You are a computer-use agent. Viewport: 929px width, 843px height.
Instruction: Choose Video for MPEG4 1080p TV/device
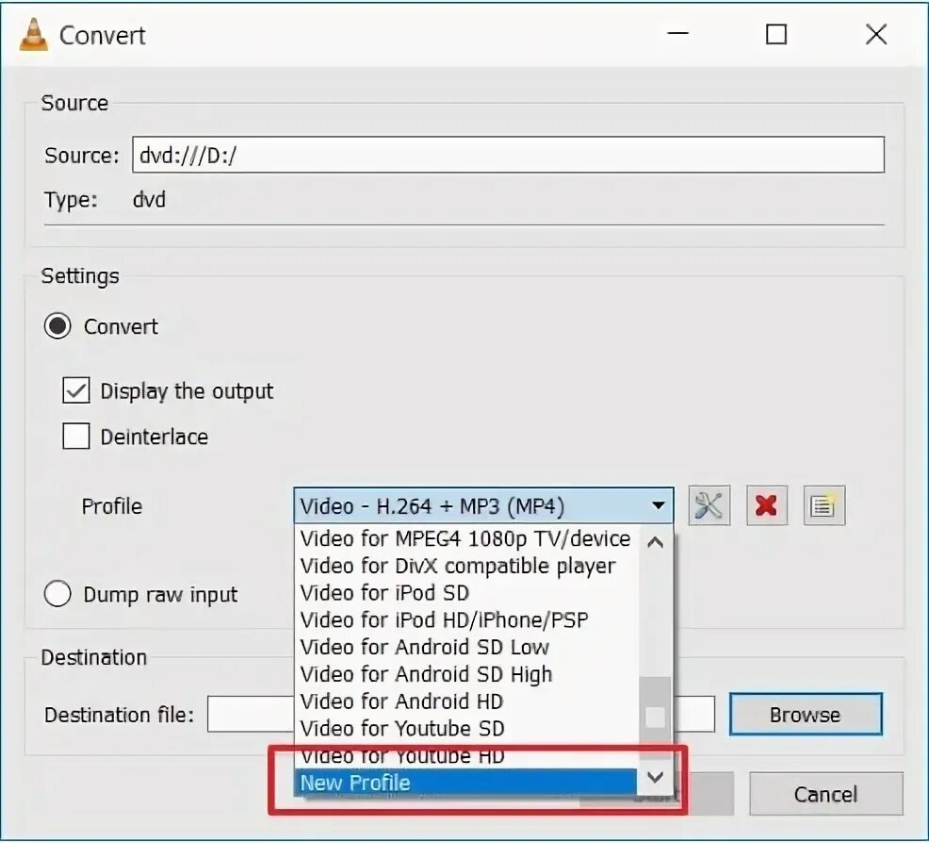pyautogui.click(x=465, y=538)
